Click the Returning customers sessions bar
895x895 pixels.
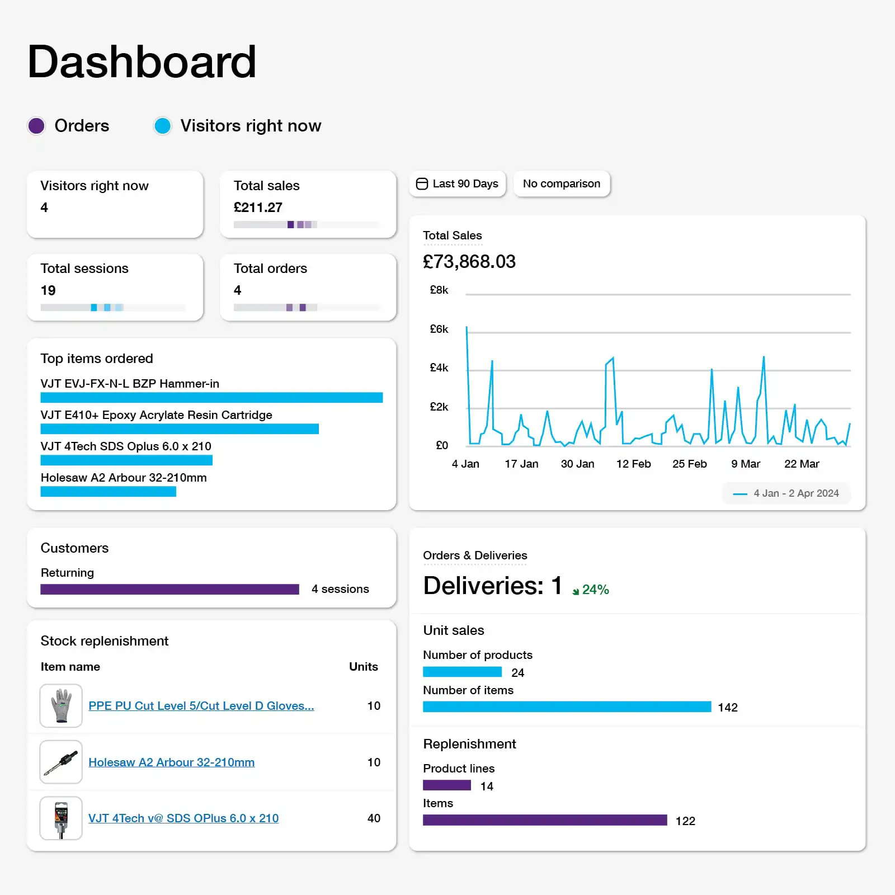click(169, 589)
